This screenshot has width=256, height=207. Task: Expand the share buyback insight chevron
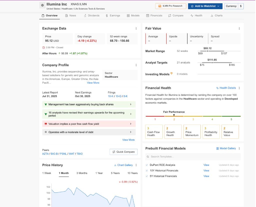(x=130, y=105)
